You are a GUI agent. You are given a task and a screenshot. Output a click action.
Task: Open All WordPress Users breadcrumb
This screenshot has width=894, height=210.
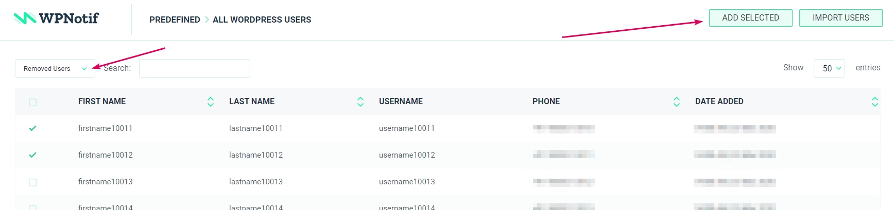click(x=262, y=20)
